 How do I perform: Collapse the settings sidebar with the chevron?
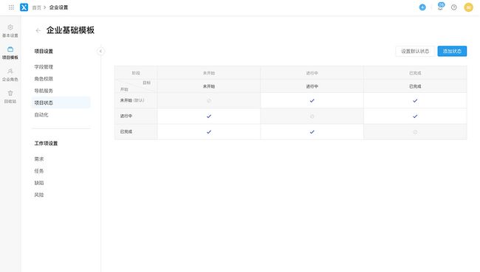[x=100, y=51]
